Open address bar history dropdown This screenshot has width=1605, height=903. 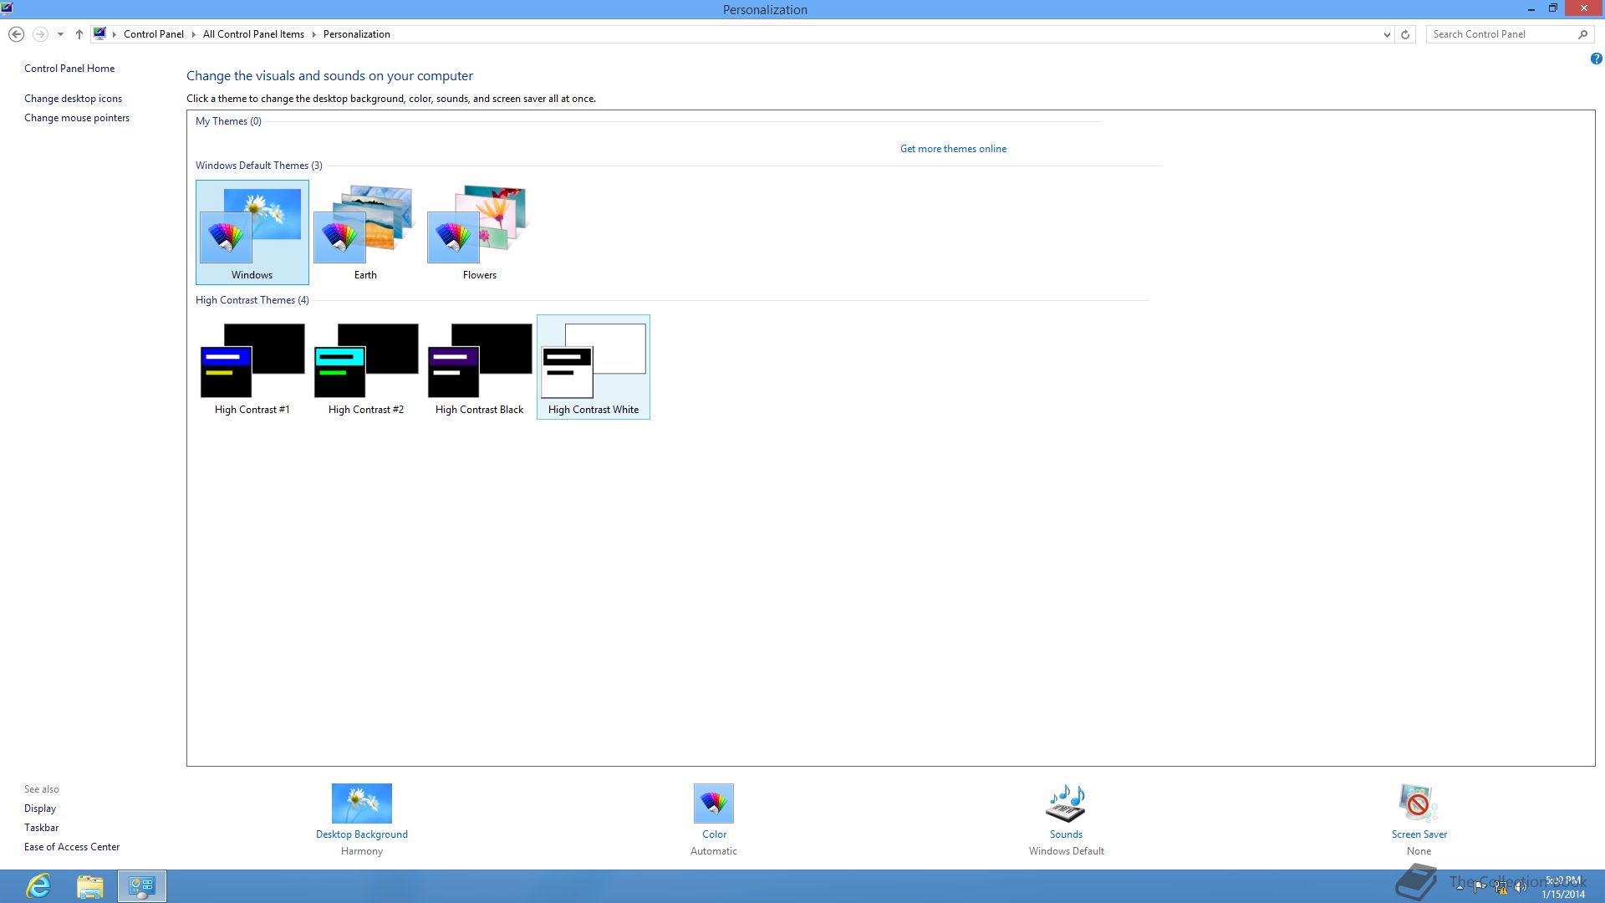1387,34
